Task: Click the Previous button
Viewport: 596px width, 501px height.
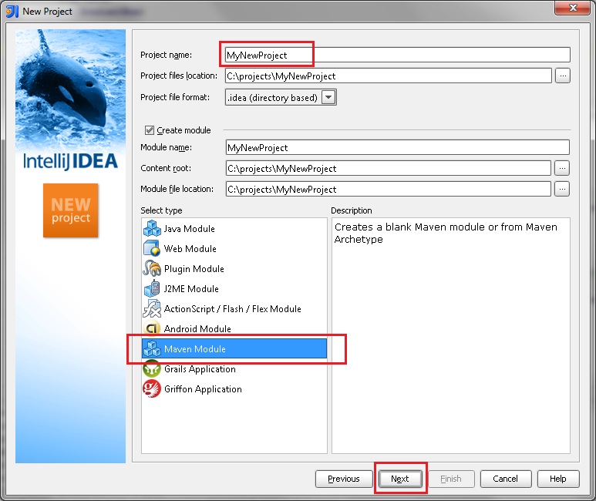Action: tap(344, 479)
